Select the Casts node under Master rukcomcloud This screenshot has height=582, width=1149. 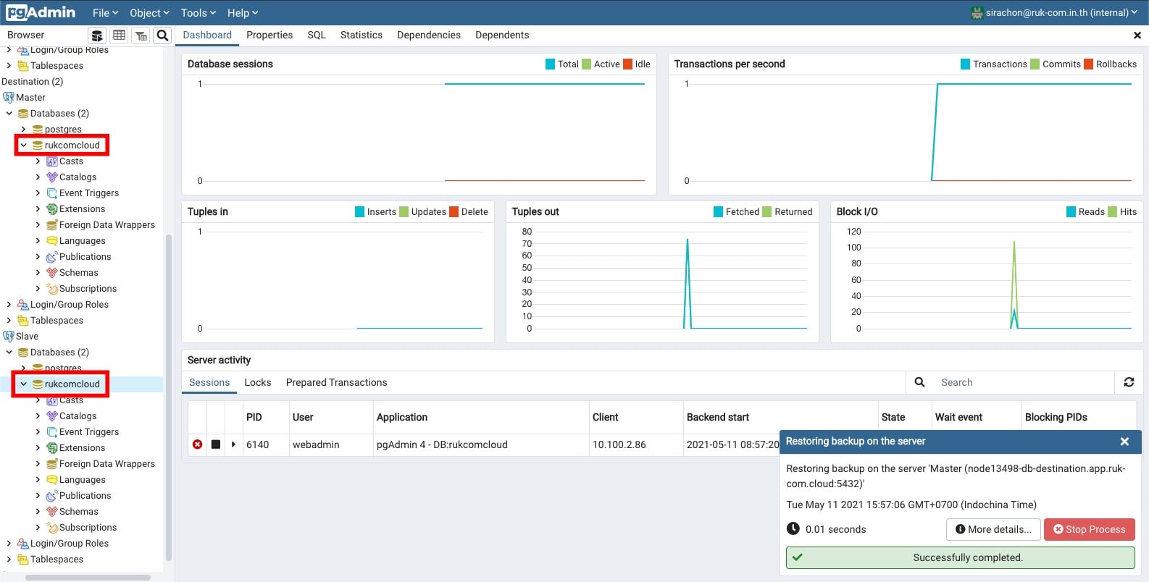pyautogui.click(x=71, y=161)
